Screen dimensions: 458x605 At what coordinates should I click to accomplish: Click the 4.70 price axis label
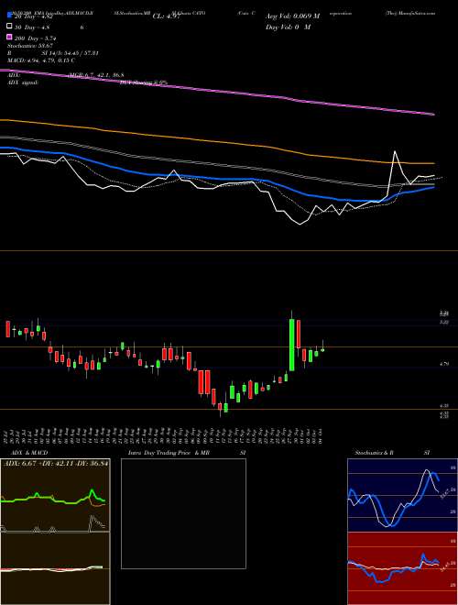coord(444,364)
